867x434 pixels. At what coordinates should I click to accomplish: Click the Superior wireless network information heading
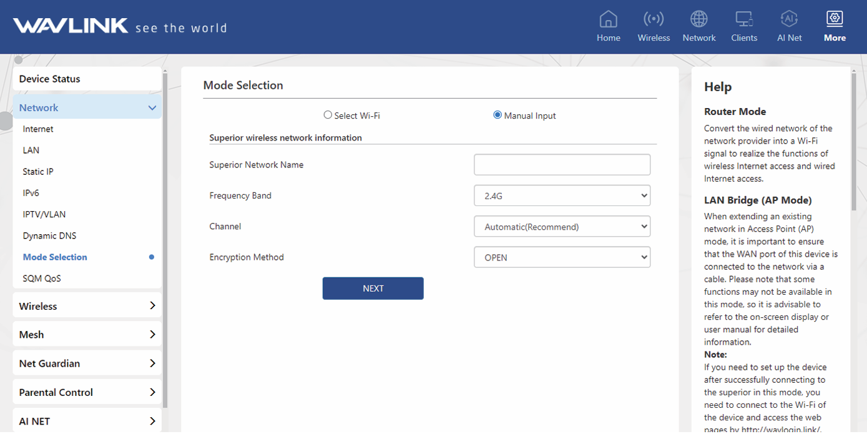point(285,138)
